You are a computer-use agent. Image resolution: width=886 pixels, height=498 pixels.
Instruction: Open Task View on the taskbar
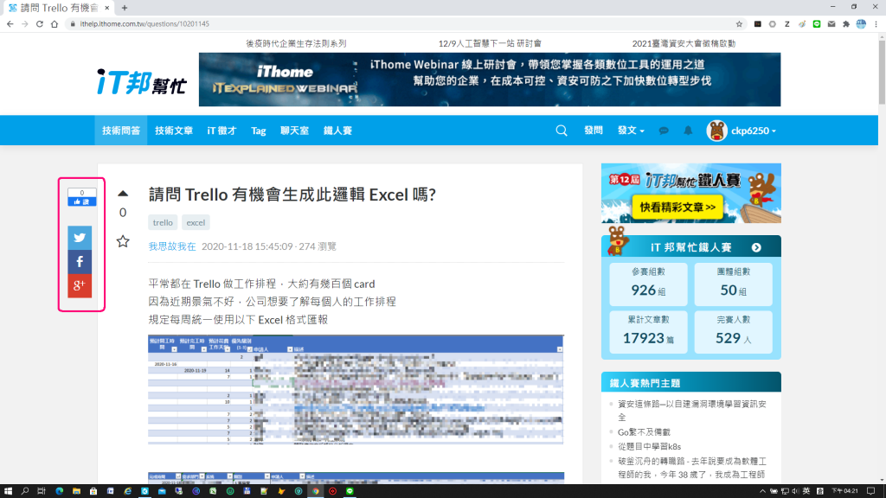(42, 491)
